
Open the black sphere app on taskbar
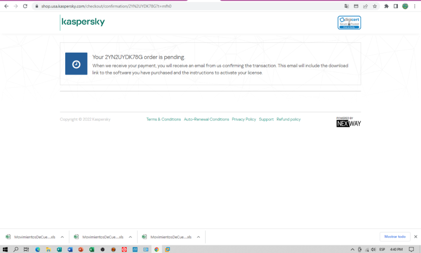tap(103, 249)
